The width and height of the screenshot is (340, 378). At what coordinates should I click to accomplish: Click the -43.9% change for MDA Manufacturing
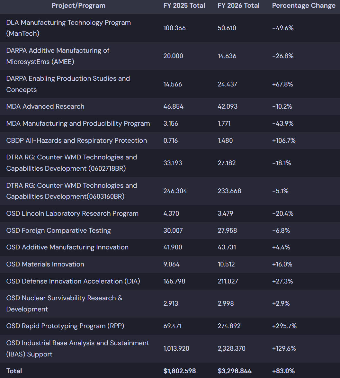pyautogui.click(x=283, y=123)
